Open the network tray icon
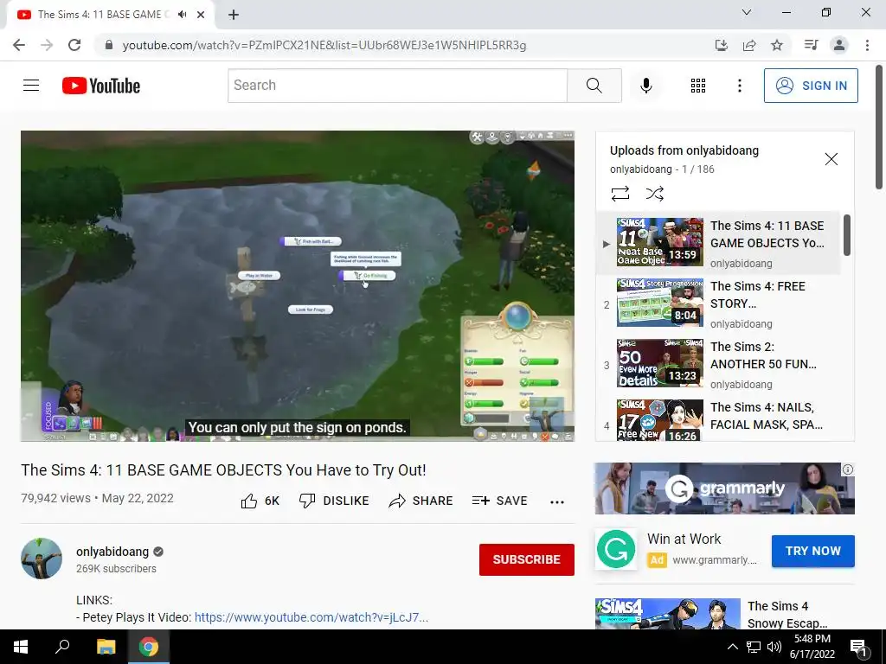This screenshot has height=664, width=886. click(x=754, y=647)
